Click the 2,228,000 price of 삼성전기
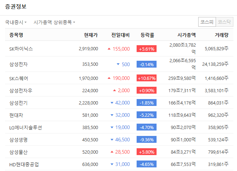 point(88,103)
